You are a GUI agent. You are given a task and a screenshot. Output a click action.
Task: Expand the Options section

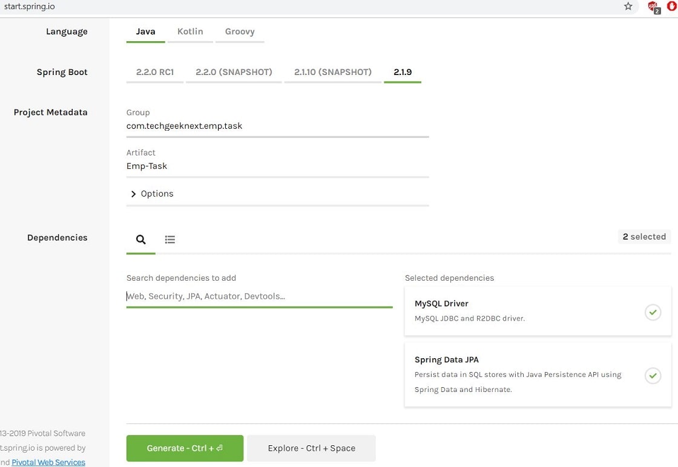click(152, 194)
